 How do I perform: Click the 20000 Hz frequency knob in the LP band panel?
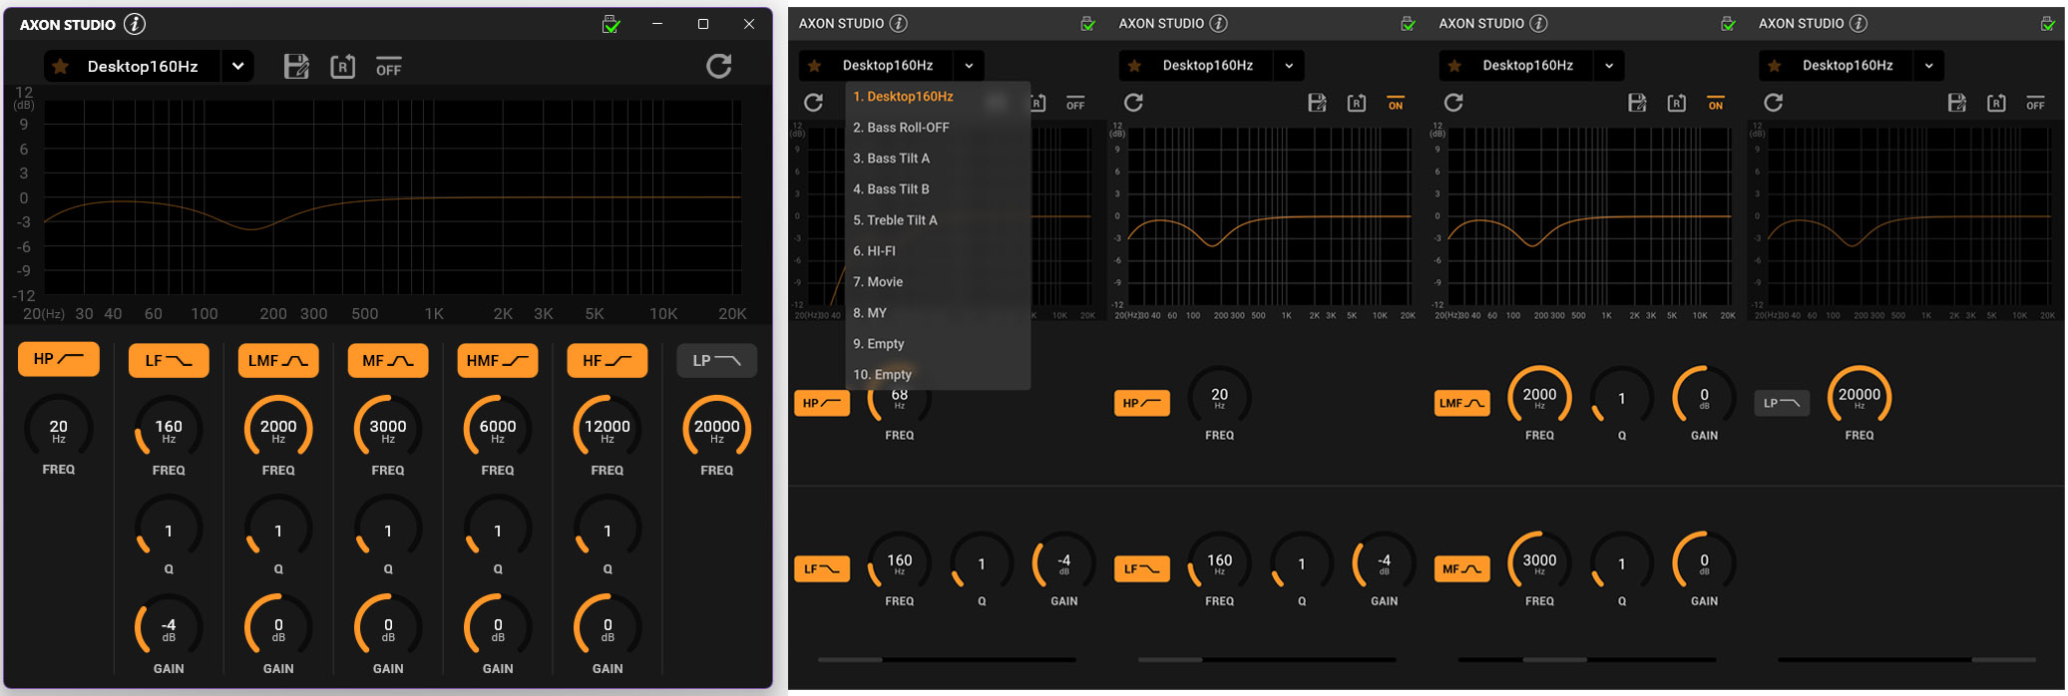click(x=1860, y=397)
